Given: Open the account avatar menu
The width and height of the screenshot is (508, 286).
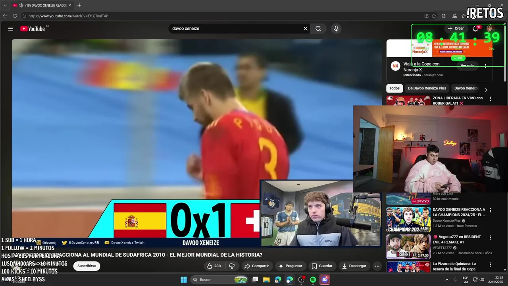Looking at the screenshot, I should pos(490,29).
